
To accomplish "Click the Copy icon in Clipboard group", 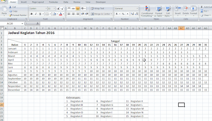I will 10,11.
